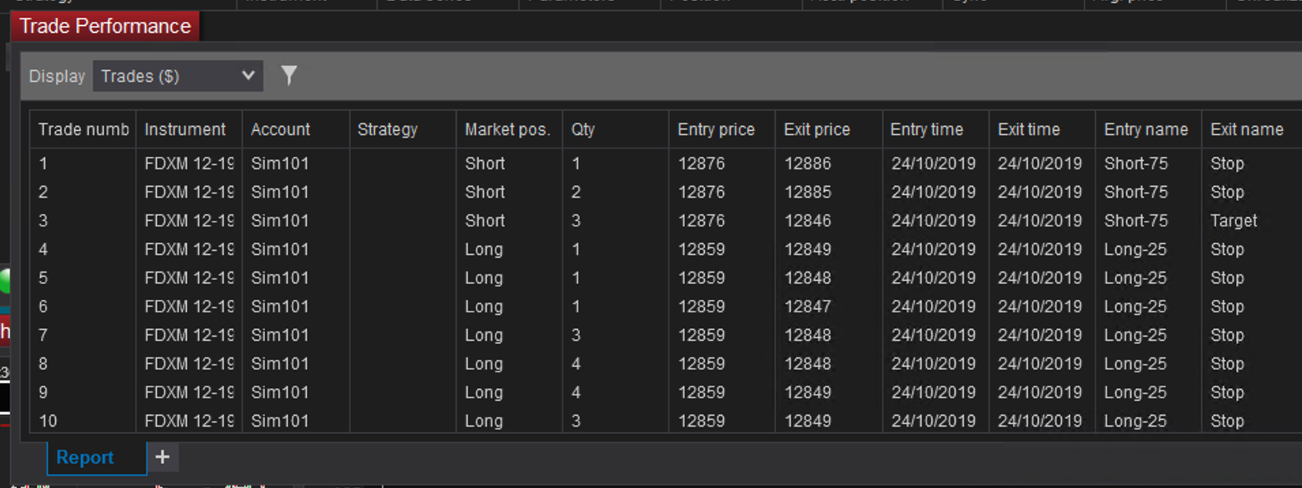Select the Trade Performance window tab
Image resolution: width=1302 pixels, height=488 pixels.
(105, 27)
